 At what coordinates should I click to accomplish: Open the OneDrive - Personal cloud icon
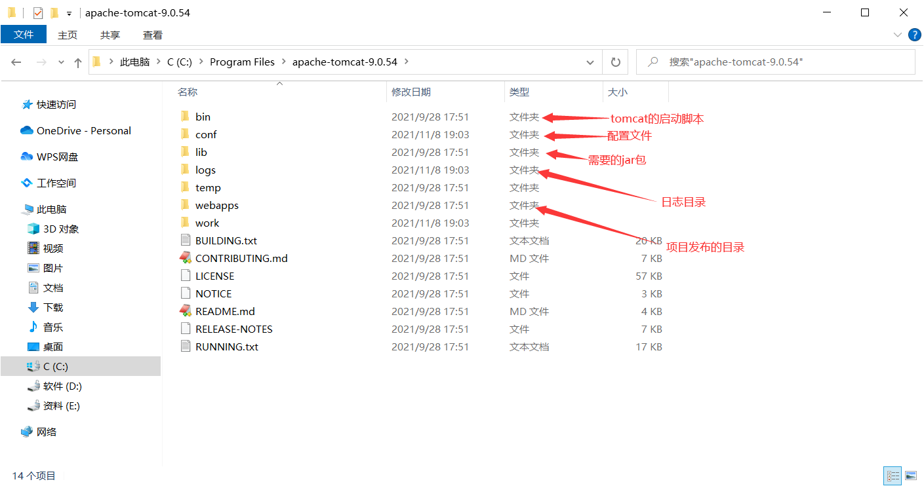pyautogui.click(x=27, y=130)
